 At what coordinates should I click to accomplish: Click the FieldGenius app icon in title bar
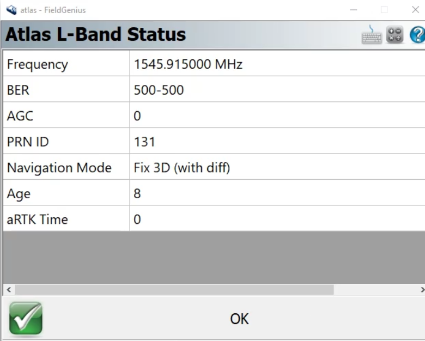pos(10,10)
